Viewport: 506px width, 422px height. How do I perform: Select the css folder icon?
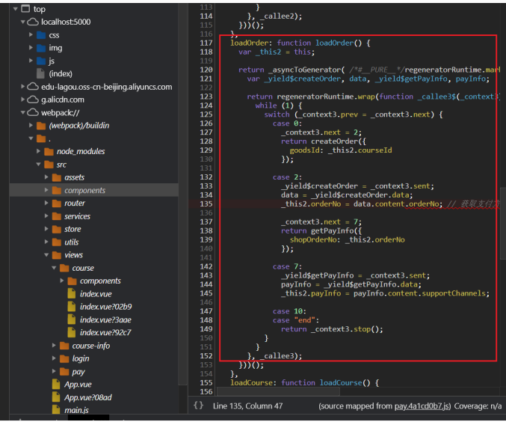click(x=41, y=35)
